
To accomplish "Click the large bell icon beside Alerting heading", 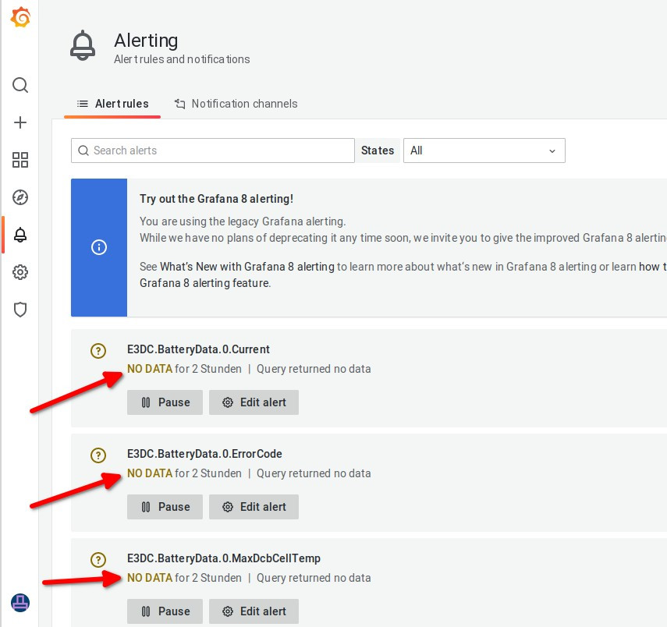I will click(83, 45).
